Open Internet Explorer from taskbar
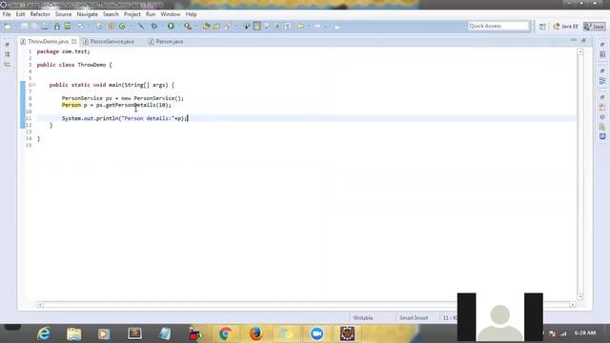 coord(44,333)
